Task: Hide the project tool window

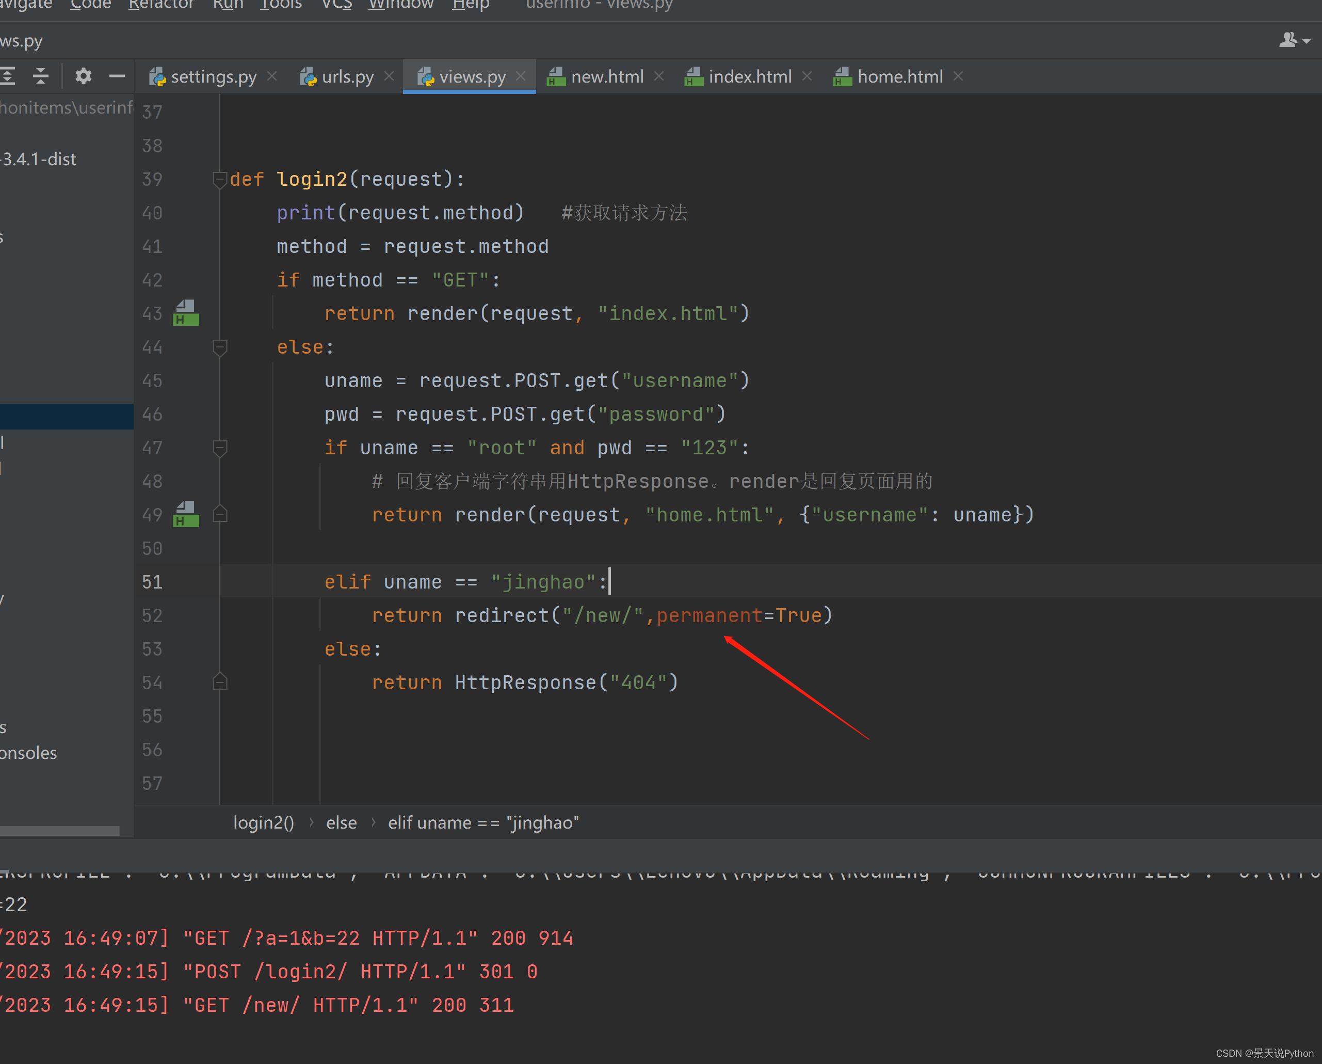Action: (117, 76)
